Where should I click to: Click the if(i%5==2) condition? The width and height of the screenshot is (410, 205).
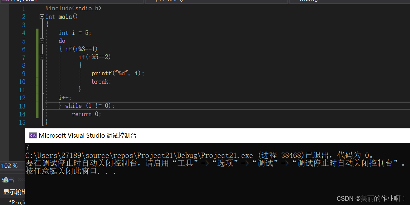coord(95,57)
